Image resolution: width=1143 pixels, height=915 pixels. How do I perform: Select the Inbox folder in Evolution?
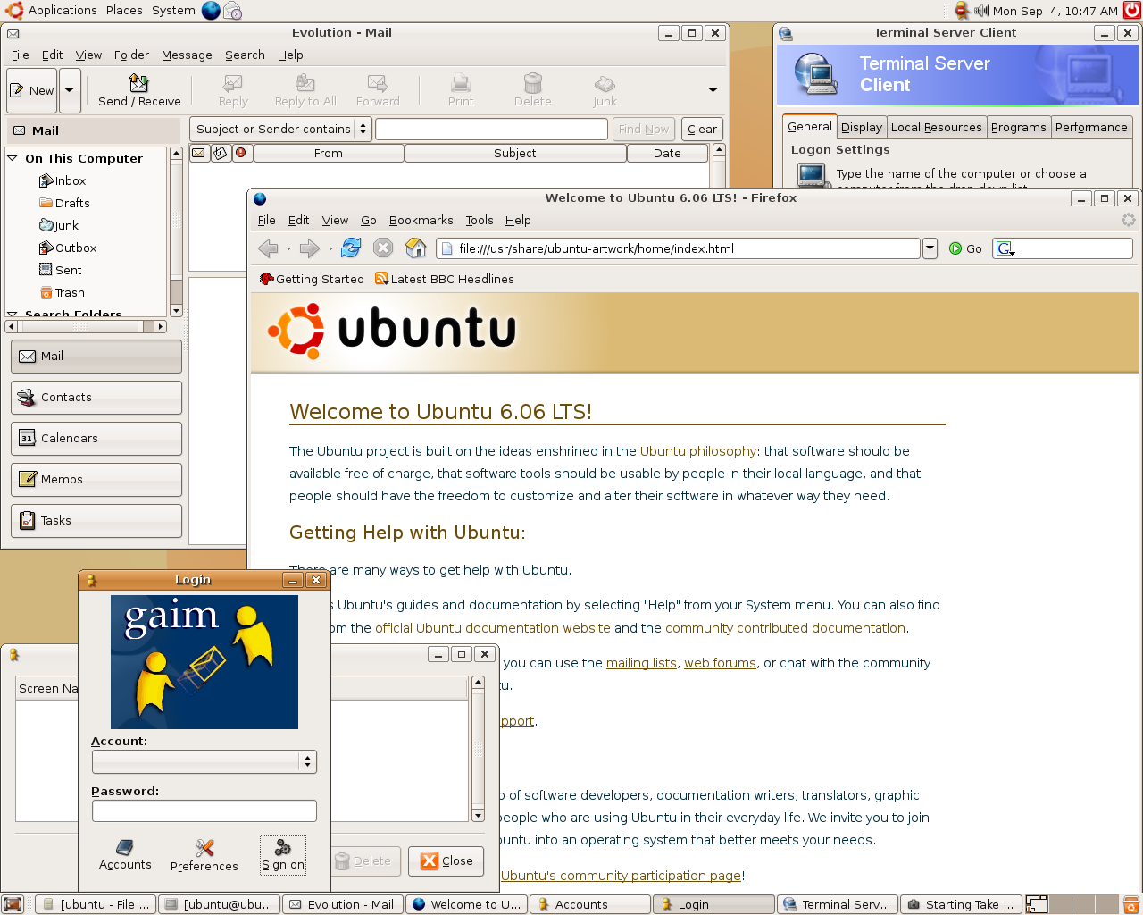pos(63,180)
